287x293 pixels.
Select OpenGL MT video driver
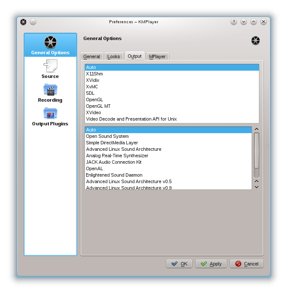click(x=172, y=106)
